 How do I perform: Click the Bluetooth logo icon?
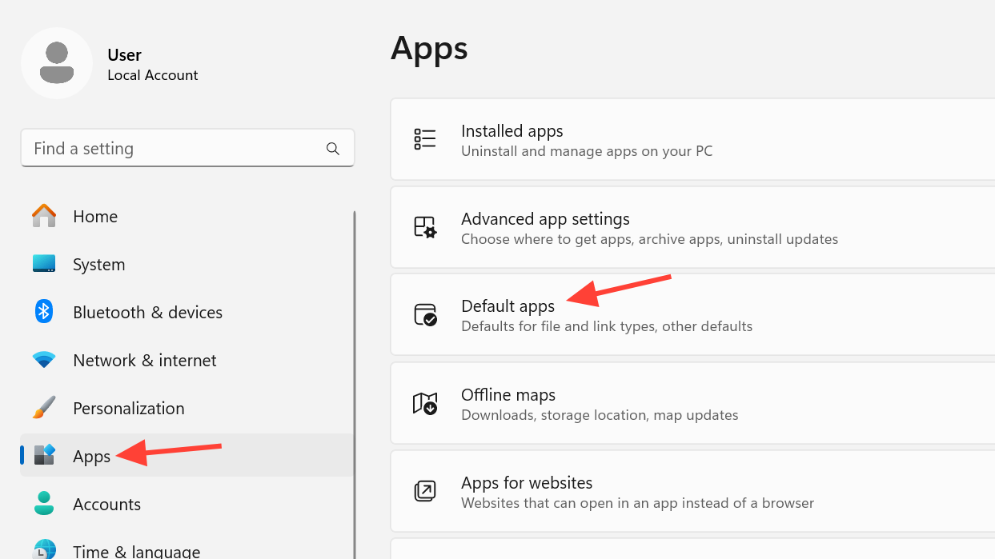tap(44, 312)
